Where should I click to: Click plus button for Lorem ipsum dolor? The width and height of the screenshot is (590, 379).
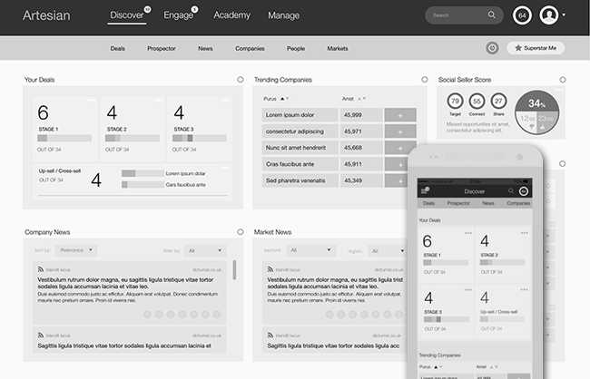click(400, 115)
